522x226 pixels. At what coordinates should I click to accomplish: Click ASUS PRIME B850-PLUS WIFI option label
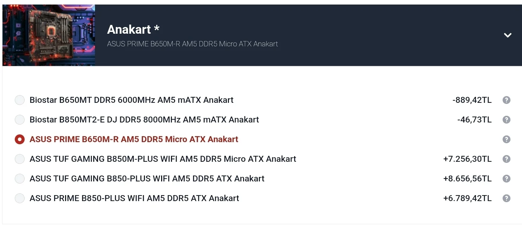coord(134,198)
